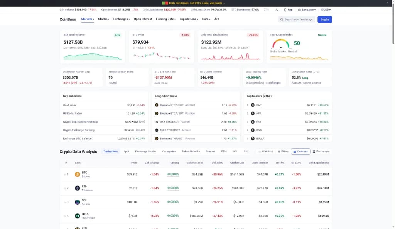
Task: Open Crypto Exchange Ranking link
Action: [79, 130]
